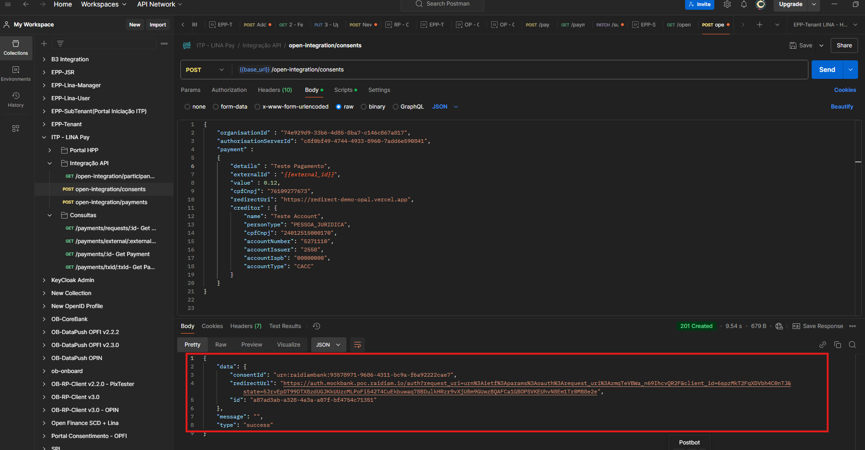The image size is (865, 450).
Task: Open response more actions ellipsis
Action: 852,326
